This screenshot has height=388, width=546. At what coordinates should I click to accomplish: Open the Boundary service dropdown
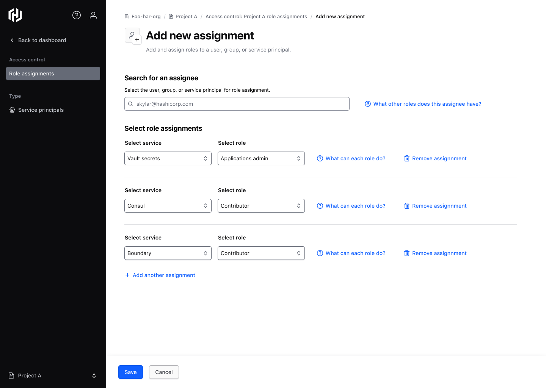pos(168,253)
